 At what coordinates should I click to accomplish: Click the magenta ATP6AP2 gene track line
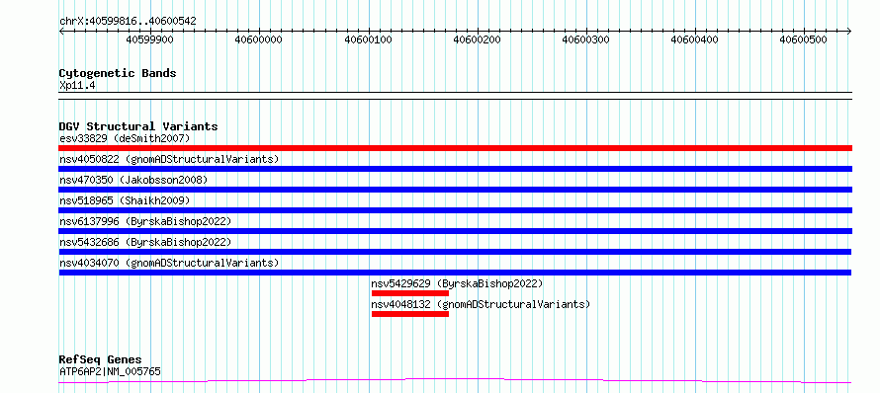(x=455, y=381)
